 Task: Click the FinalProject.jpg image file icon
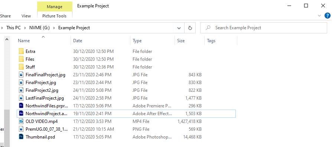coord(21,82)
